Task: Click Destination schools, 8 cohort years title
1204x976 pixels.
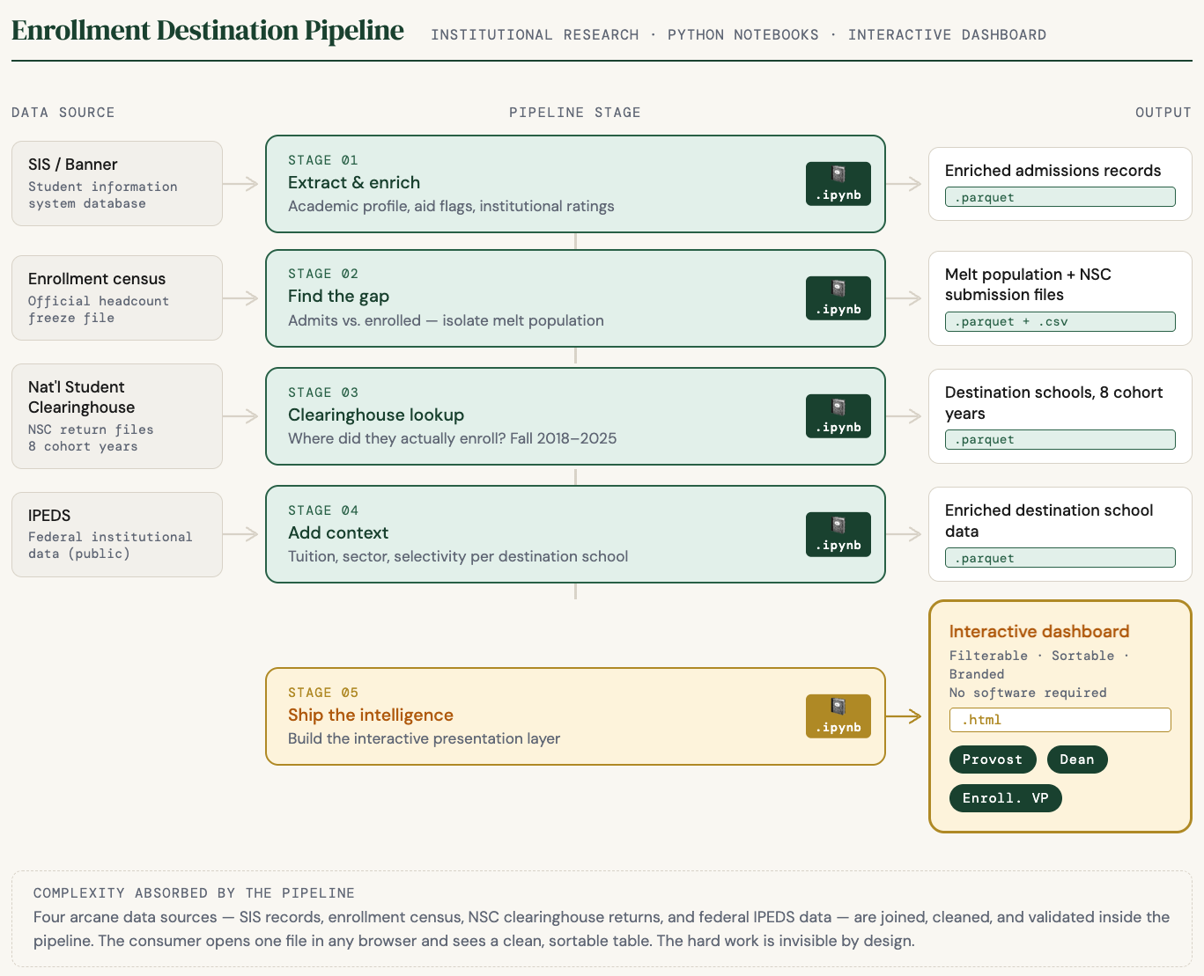Action: coord(1053,403)
